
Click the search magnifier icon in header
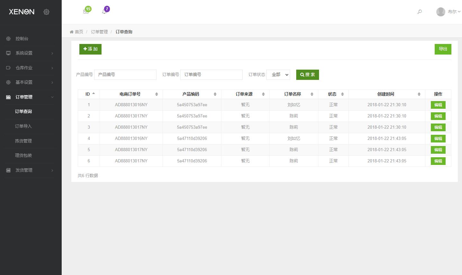coord(419,12)
